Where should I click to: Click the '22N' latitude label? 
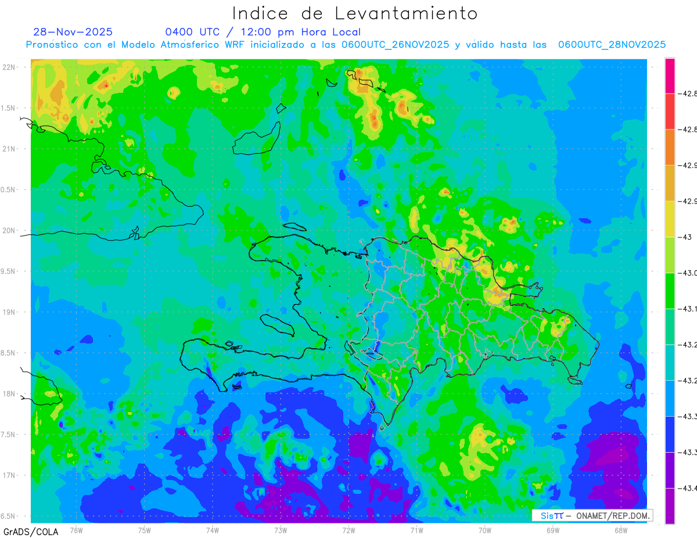[x=9, y=67]
